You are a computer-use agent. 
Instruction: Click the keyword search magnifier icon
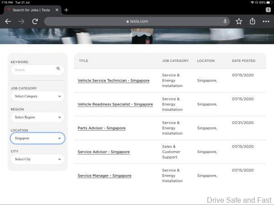click(58, 69)
